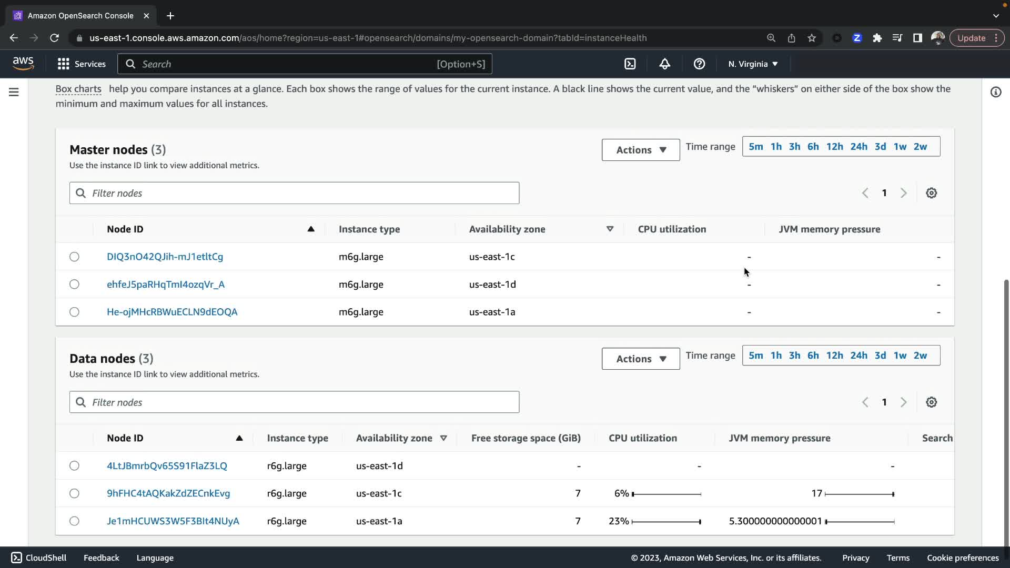Open the Je1mHCUWS3W5F3BIt4NUyA node link

point(173,521)
